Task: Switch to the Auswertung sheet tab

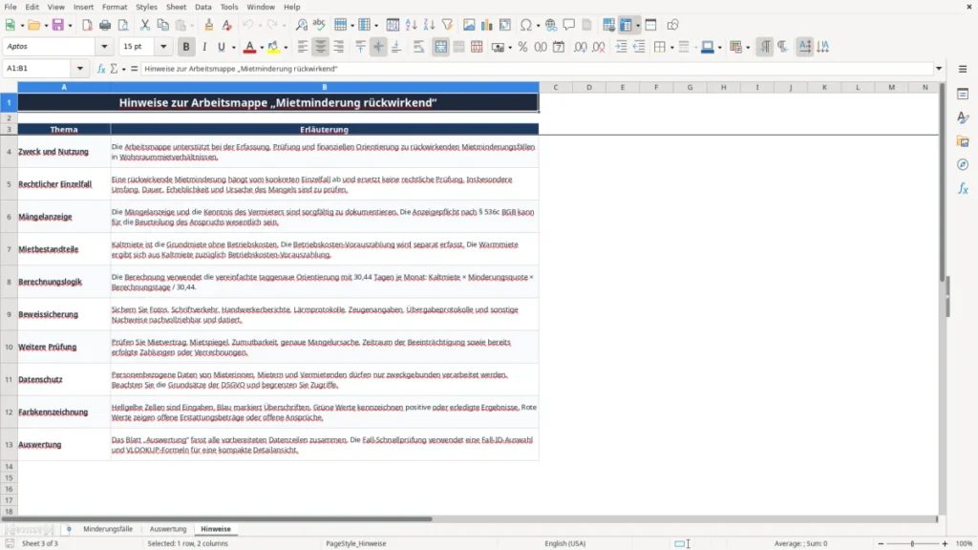Action: coord(168,529)
